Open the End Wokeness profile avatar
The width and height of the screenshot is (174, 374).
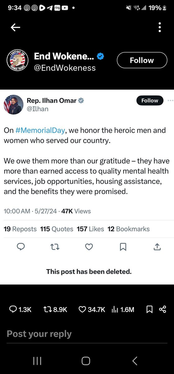(18, 60)
